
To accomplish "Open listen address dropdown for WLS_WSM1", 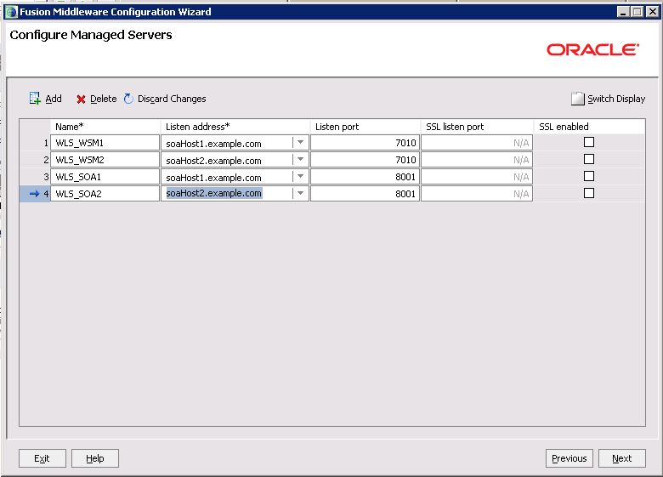I will [x=299, y=143].
